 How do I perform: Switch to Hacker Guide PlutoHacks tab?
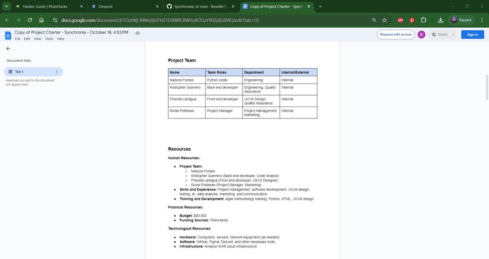pyautogui.click(x=49, y=6)
